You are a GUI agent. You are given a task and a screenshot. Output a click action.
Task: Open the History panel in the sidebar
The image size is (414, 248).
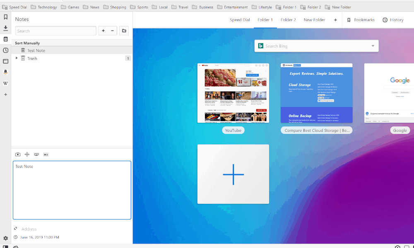pos(5,50)
